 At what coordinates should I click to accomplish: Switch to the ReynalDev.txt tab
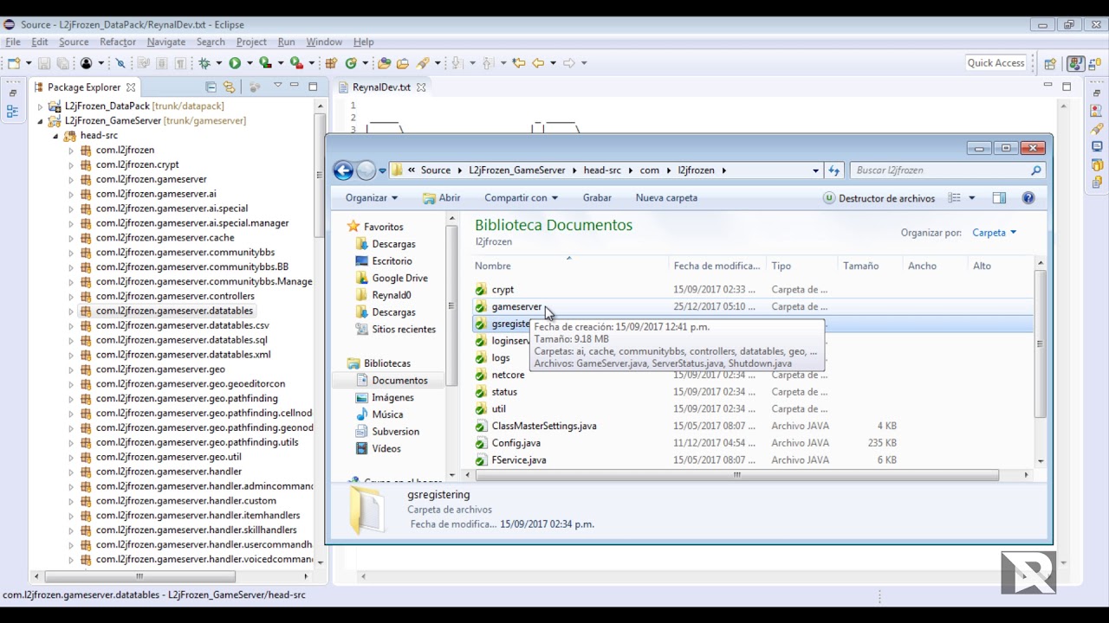pyautogui.click(x=381, y=87)
